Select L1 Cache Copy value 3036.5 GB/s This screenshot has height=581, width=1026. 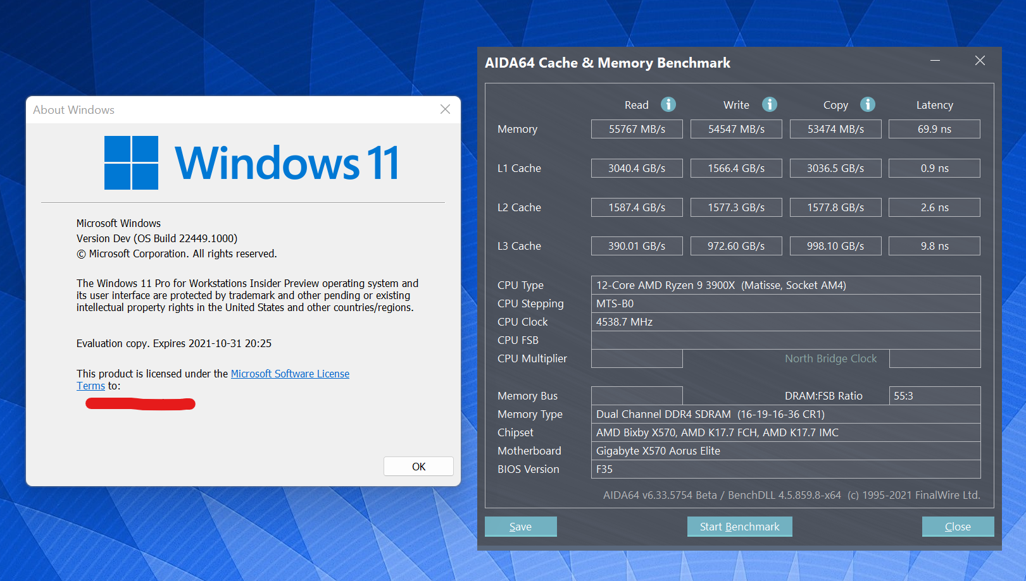click(835, 168)
